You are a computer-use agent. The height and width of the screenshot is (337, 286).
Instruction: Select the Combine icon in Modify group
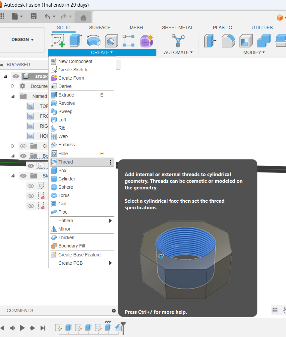pos(264,40)
